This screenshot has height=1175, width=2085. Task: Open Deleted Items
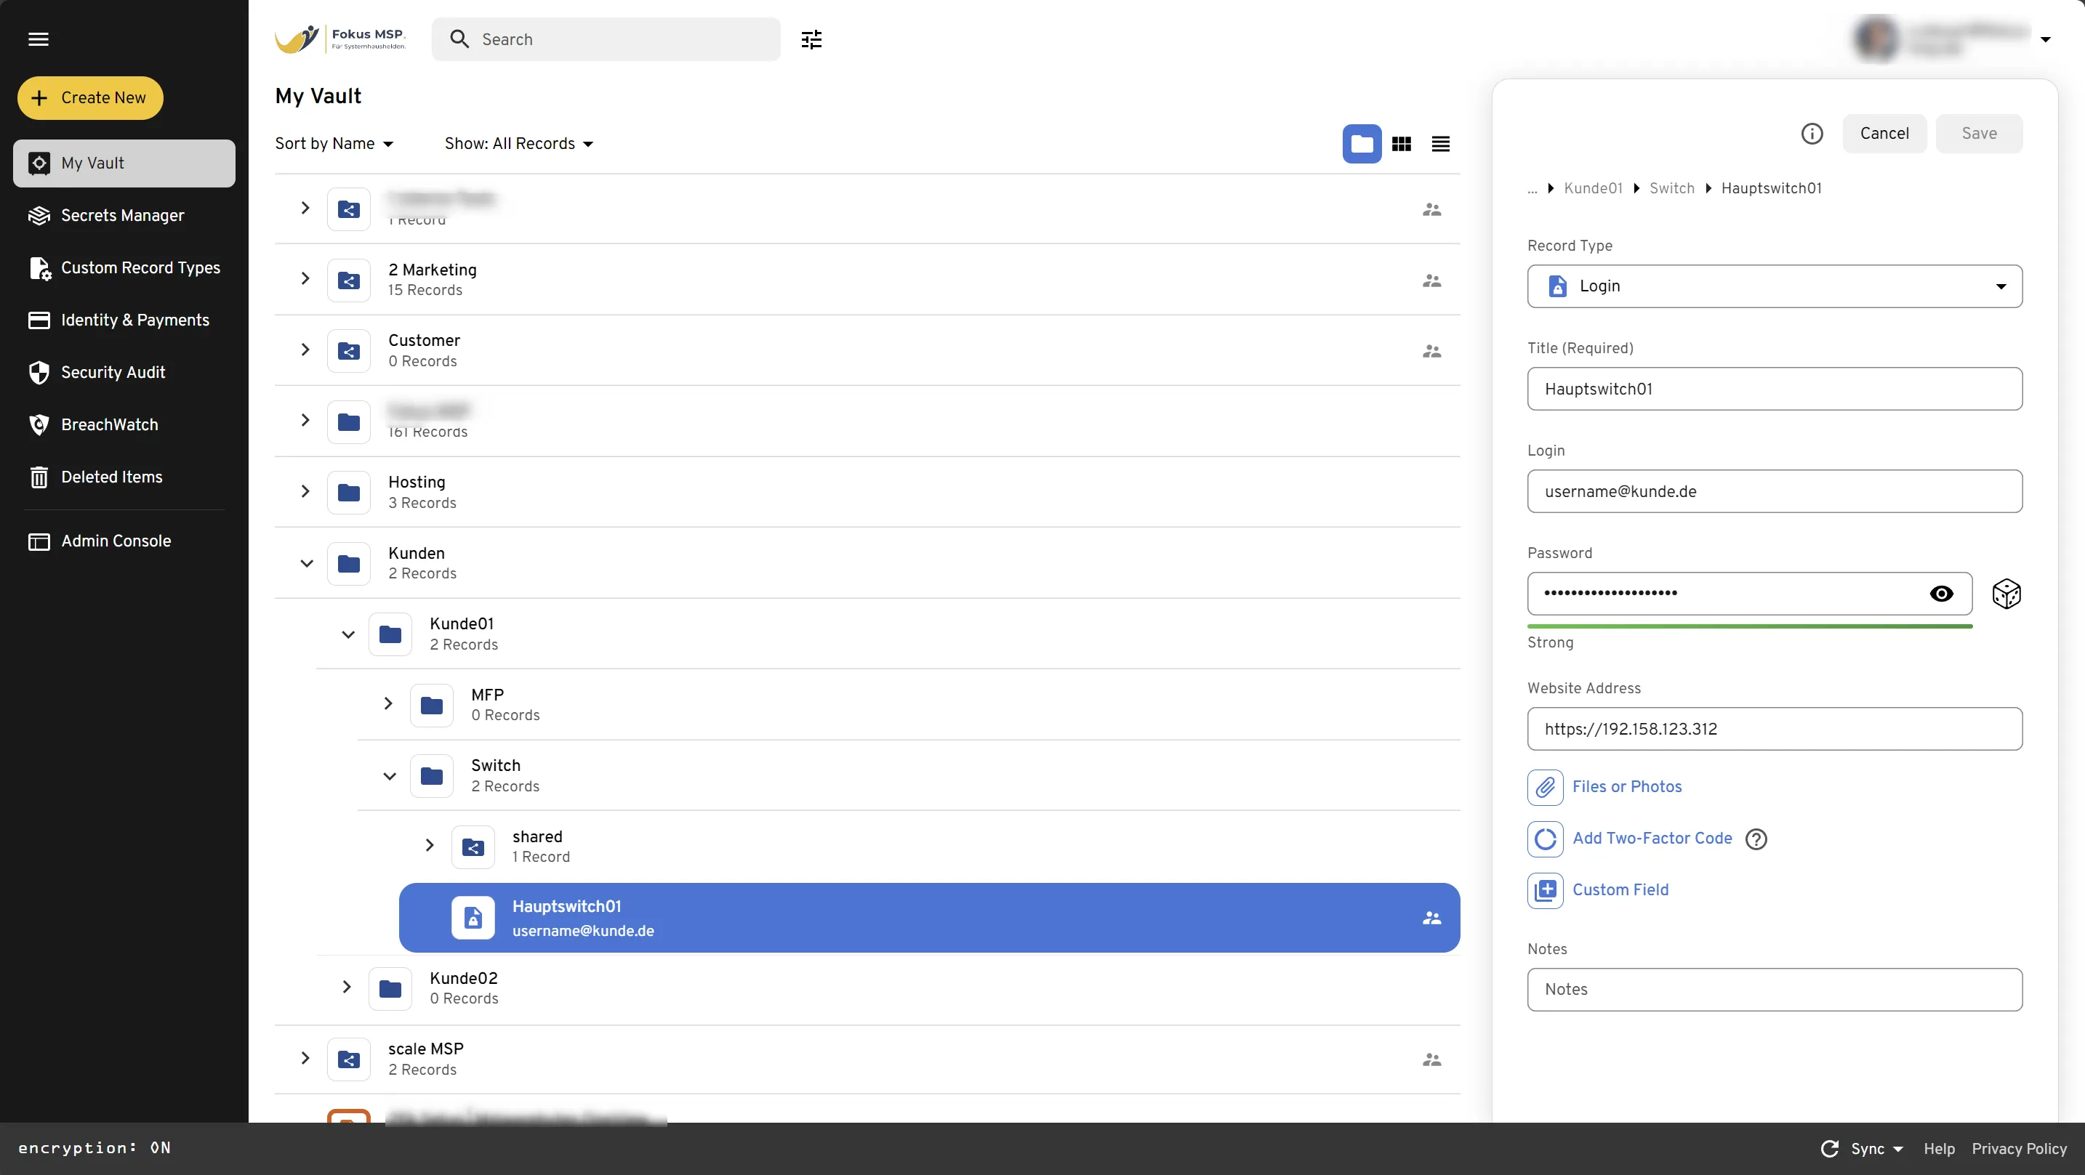(x=124, y=477)
